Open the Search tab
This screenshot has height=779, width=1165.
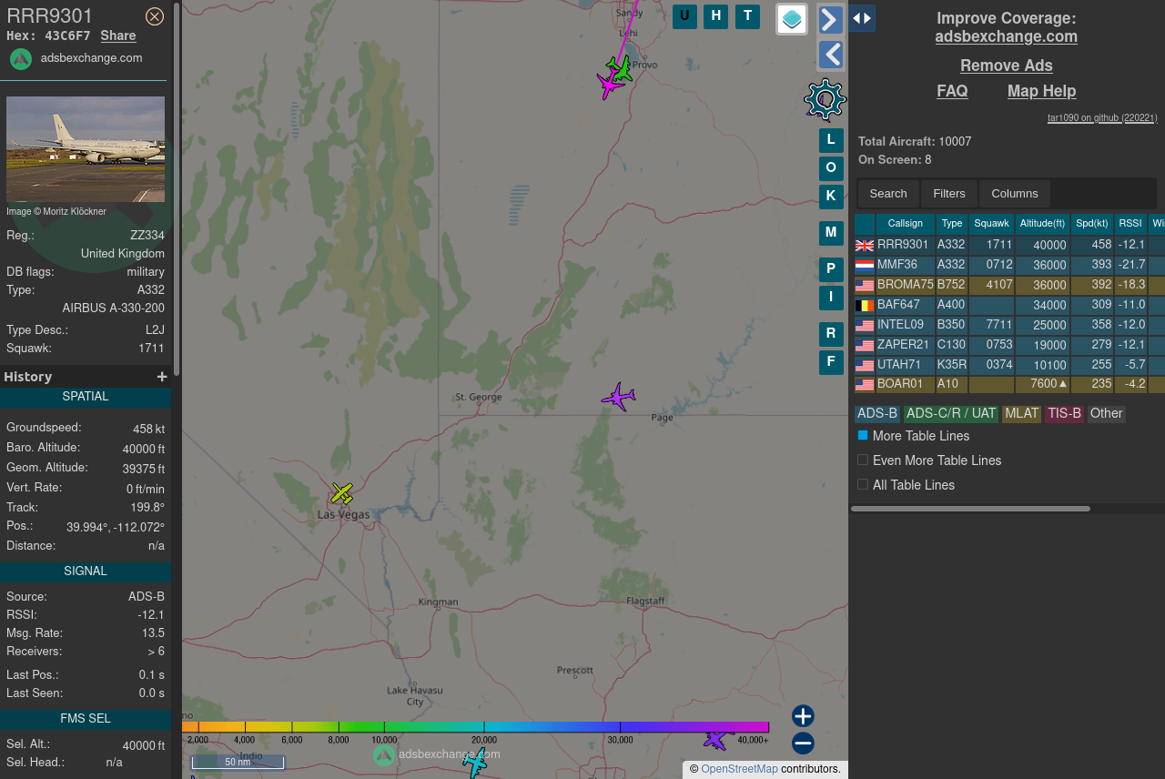(888, 194)
